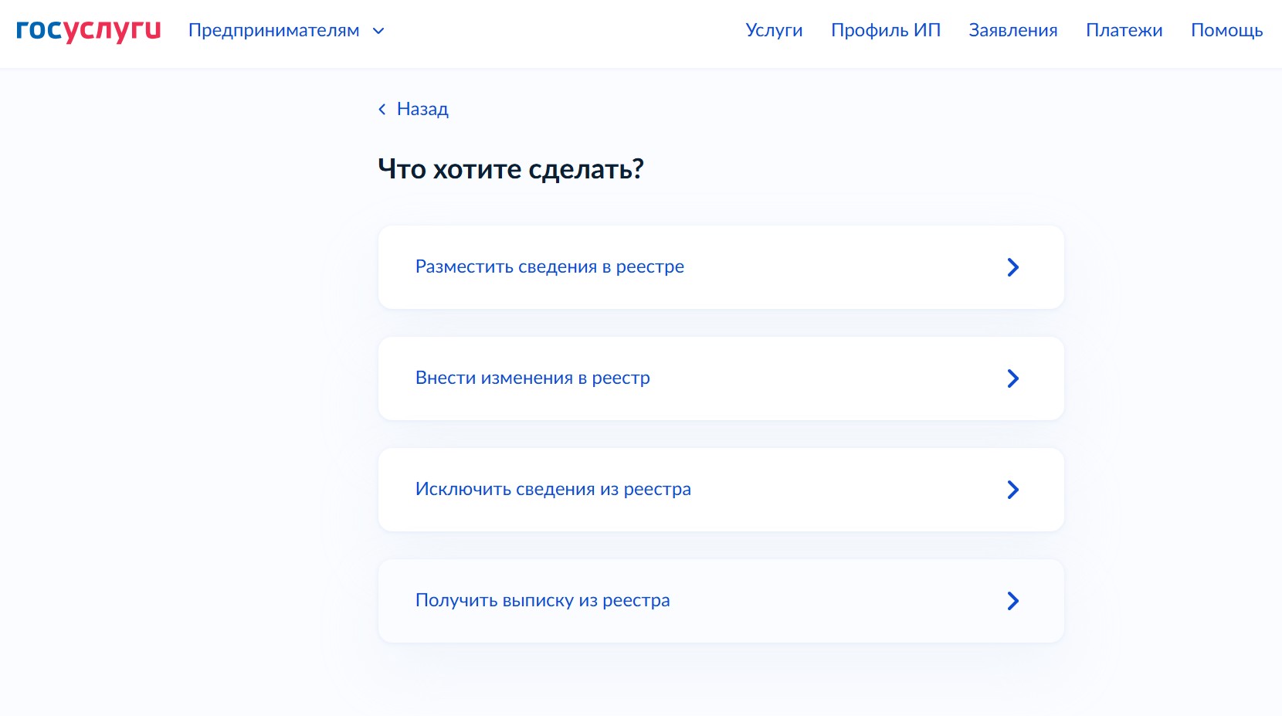This screenshot has height=716, width=1282.
Task: Expand the chevron next to Предпринимателям
Action: tap(378, 31)
